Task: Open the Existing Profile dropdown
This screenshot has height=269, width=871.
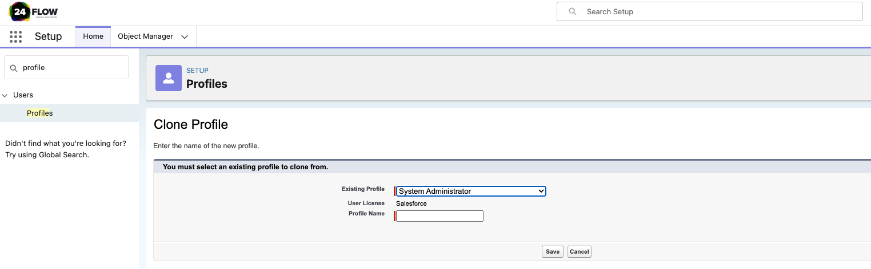Action: [471, 191]
